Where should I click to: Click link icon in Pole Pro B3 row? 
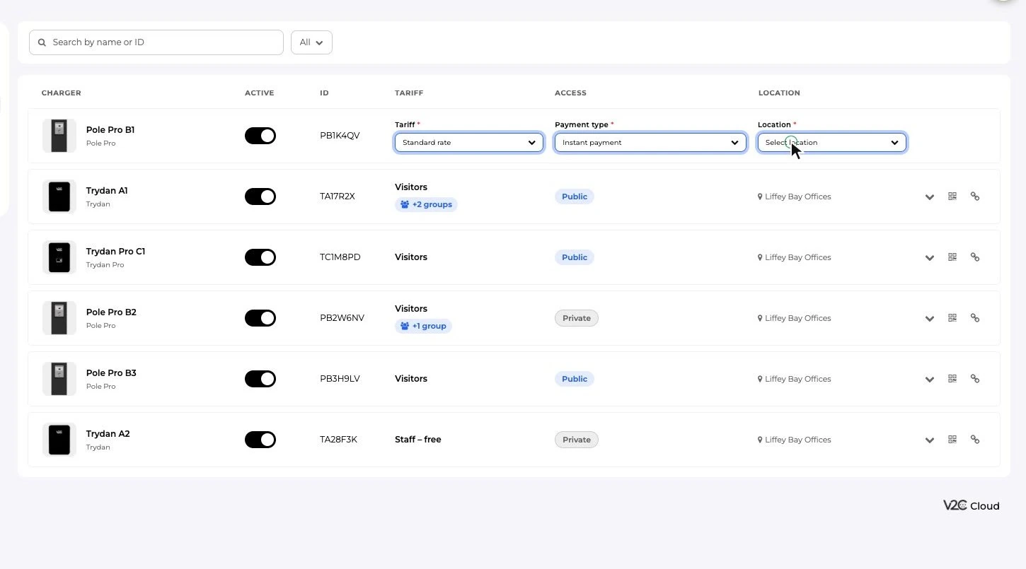(x=975, y=379)
